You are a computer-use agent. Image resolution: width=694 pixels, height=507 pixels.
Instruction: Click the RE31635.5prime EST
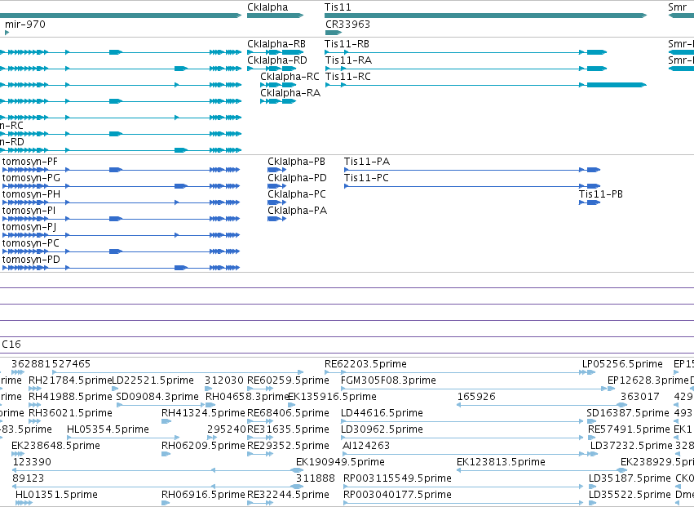tap(260, 438)
